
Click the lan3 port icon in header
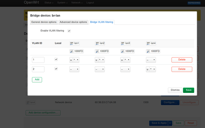coord(123,43)
